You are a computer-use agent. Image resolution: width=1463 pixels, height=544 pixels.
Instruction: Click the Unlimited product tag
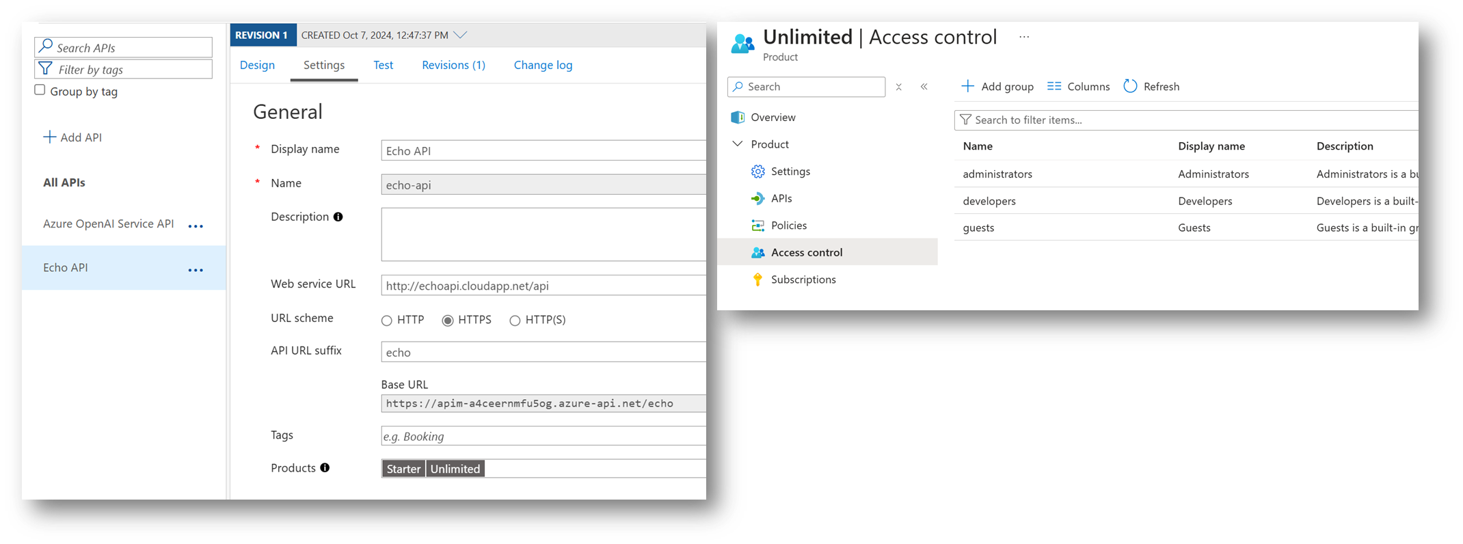tap(455, 469)
